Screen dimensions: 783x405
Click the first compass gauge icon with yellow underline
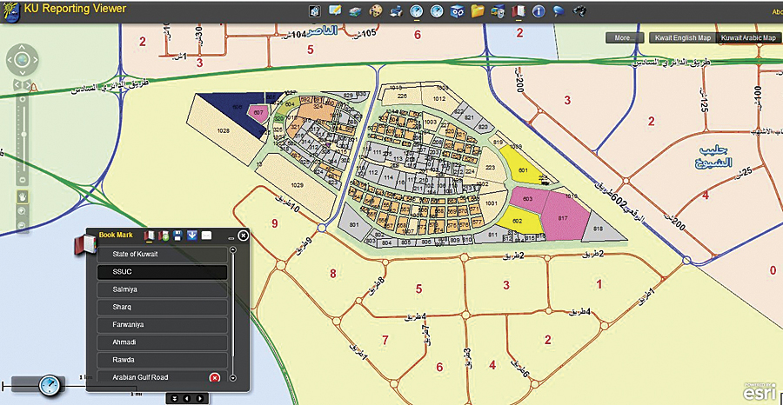[417, 11]
